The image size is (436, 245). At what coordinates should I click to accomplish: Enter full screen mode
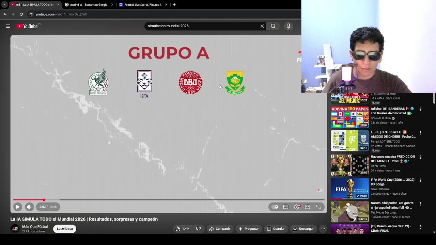(x=318, y=207)
